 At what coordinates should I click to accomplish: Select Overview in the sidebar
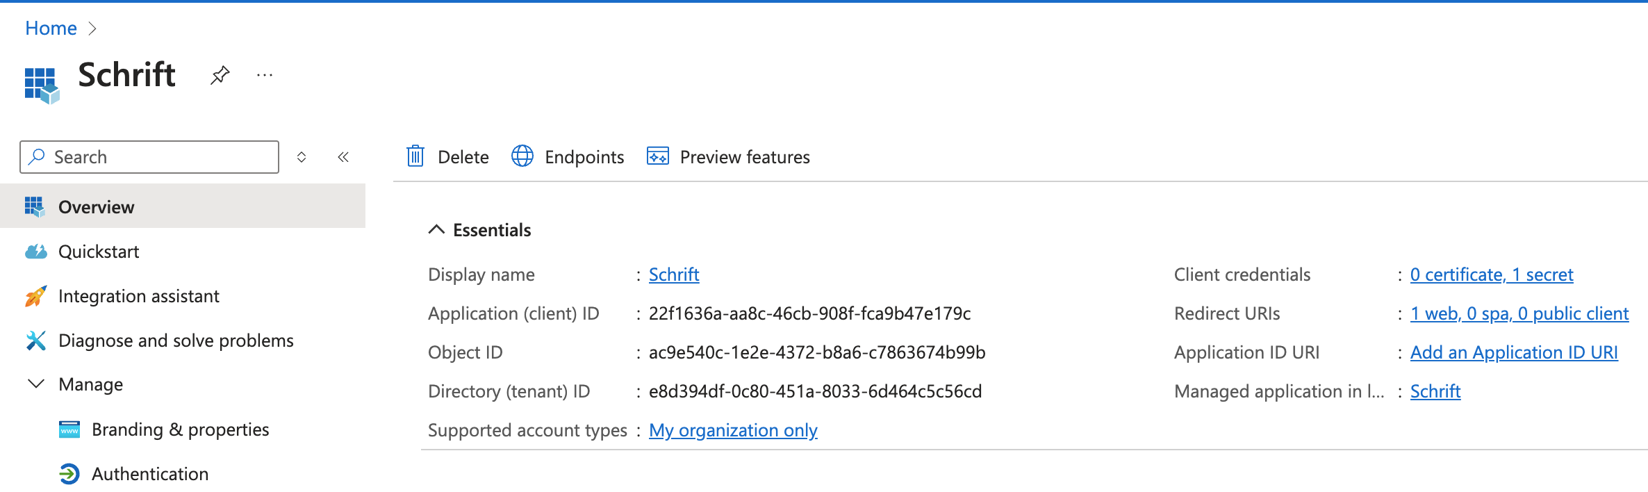(96, 207)
